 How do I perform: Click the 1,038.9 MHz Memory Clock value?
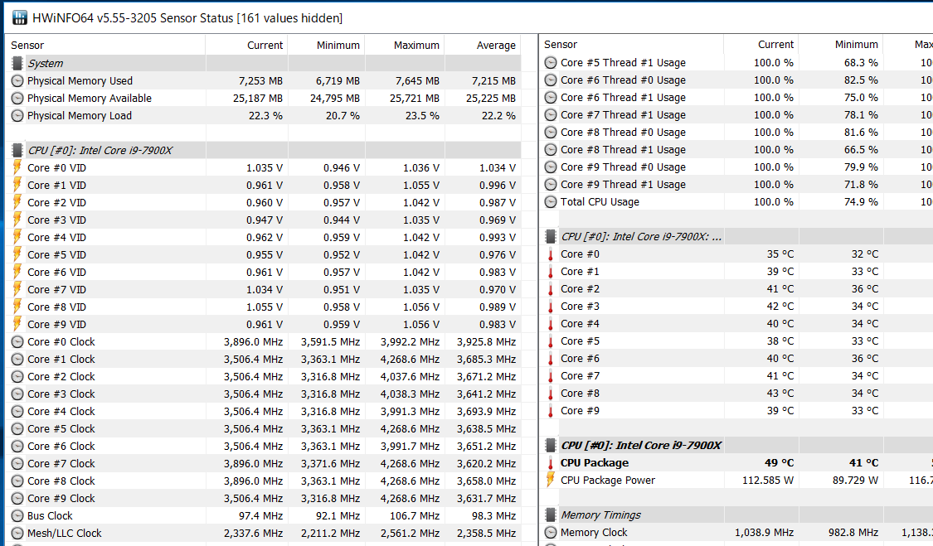[x=764, y=532]
